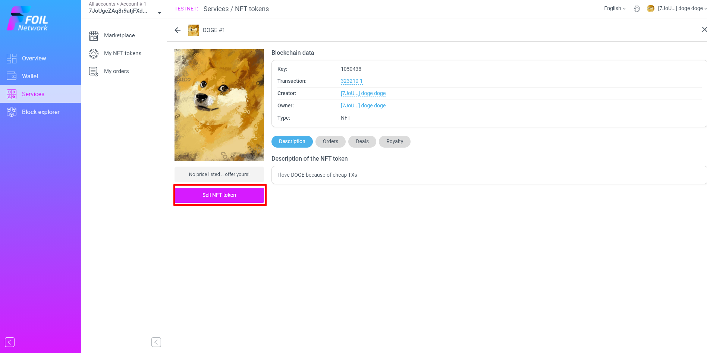Click the doge user avatar icon
The image size is (707, 353).
(x=651, y=9)
